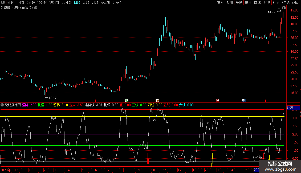The width and height of the screenshot is (301, 173).
Task: Click the red S marker near May 2024
Action: [265, 101]
